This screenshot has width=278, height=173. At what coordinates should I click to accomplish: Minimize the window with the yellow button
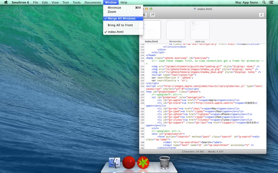[x=146, y=9]
